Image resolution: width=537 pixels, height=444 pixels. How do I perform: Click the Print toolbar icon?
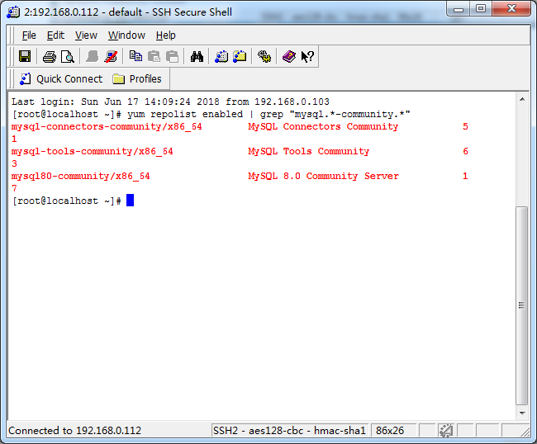click(50, 56)
